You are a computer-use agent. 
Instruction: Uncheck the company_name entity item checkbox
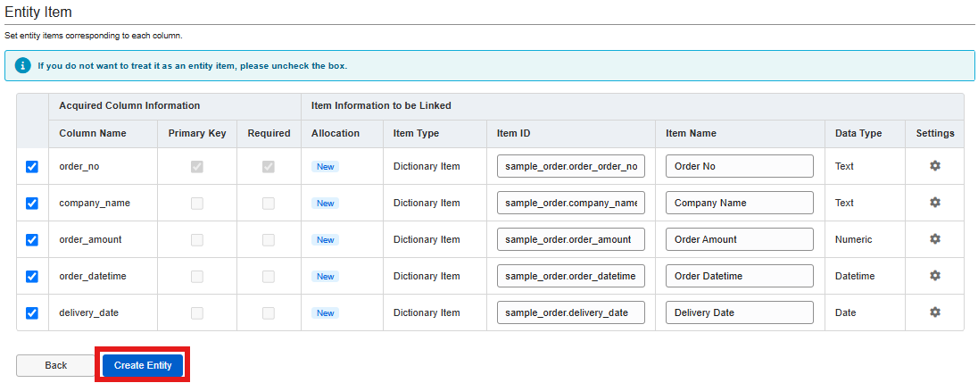tap(32, 204)
